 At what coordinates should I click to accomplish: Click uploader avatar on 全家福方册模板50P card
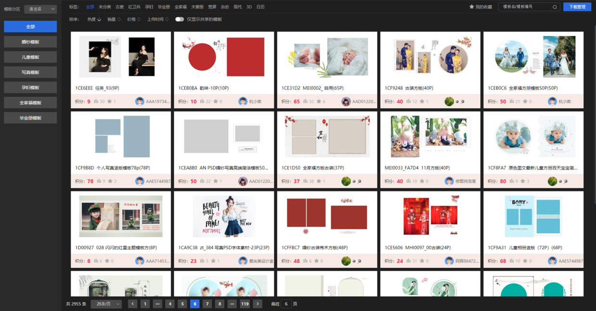coord(552,102)
